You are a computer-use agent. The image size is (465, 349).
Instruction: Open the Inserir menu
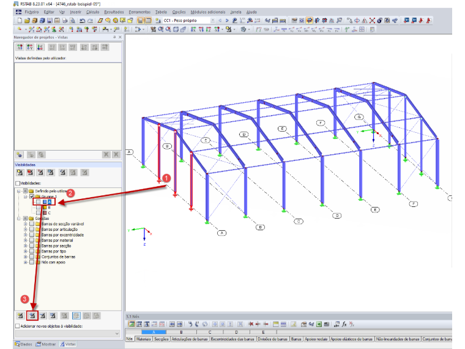[75, 12]
